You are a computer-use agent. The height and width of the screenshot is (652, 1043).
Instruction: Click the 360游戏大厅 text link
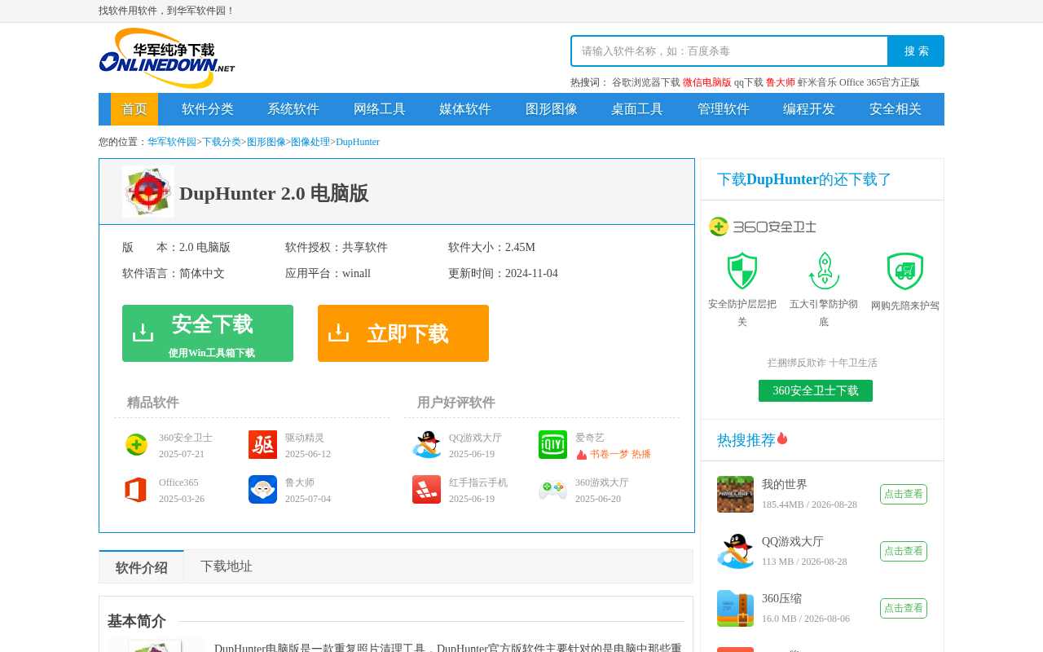click(602, 482)
